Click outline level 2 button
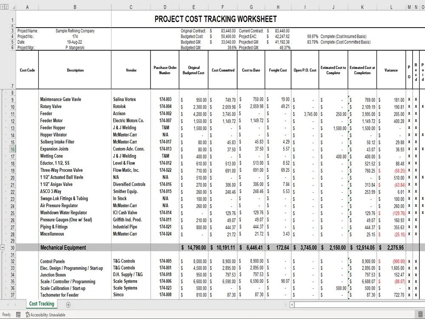This screenshot has height=319, width=425. point(6,7)
